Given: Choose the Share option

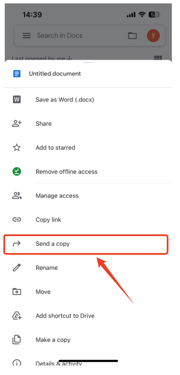Looking at the screenshot, I should [x=88, y=124].
